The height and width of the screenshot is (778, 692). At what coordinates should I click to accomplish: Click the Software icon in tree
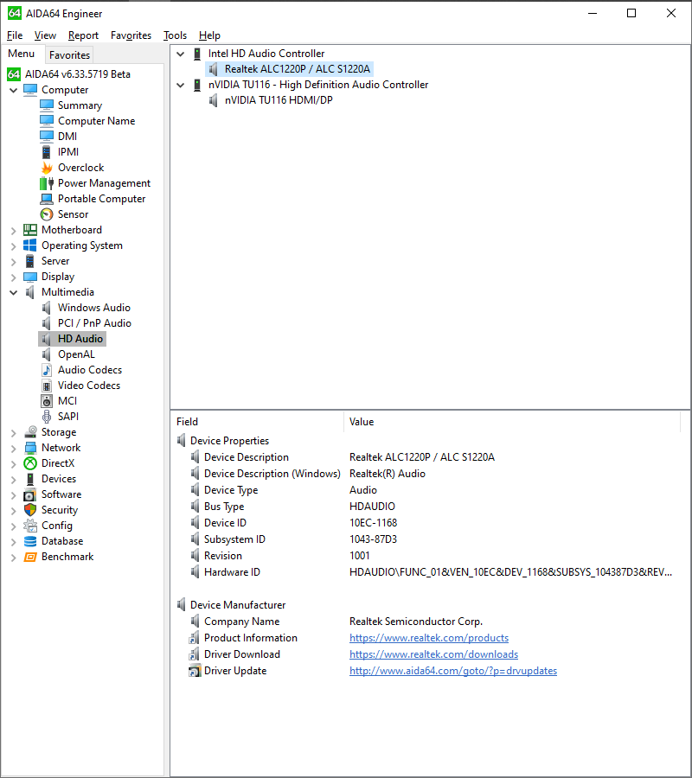pyautogui.click(x=30, y=494)
